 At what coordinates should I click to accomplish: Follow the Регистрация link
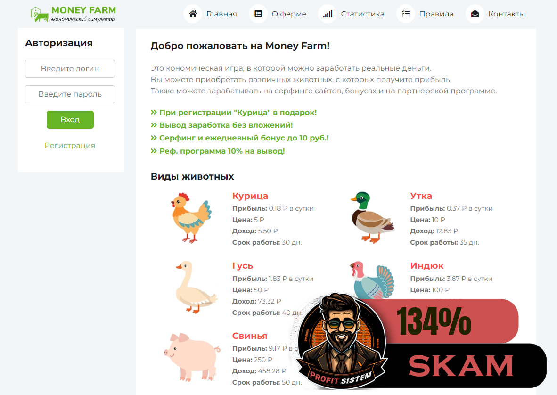point(70,145)
